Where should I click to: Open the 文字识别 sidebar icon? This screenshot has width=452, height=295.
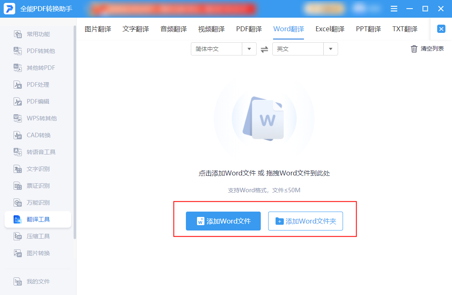click(x=18, y=169)
